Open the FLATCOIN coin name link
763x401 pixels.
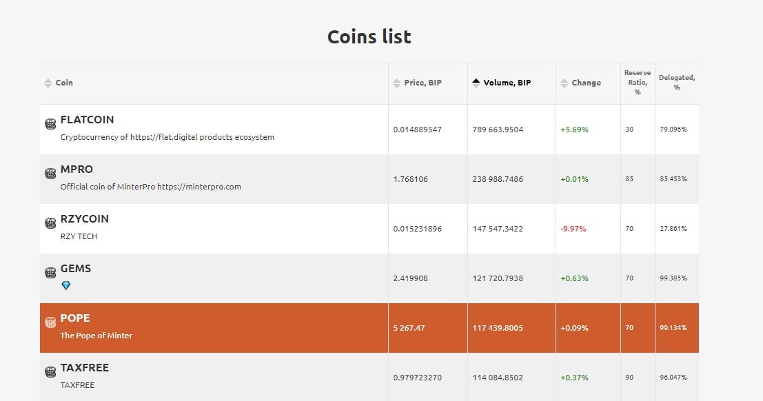[87, 120]
